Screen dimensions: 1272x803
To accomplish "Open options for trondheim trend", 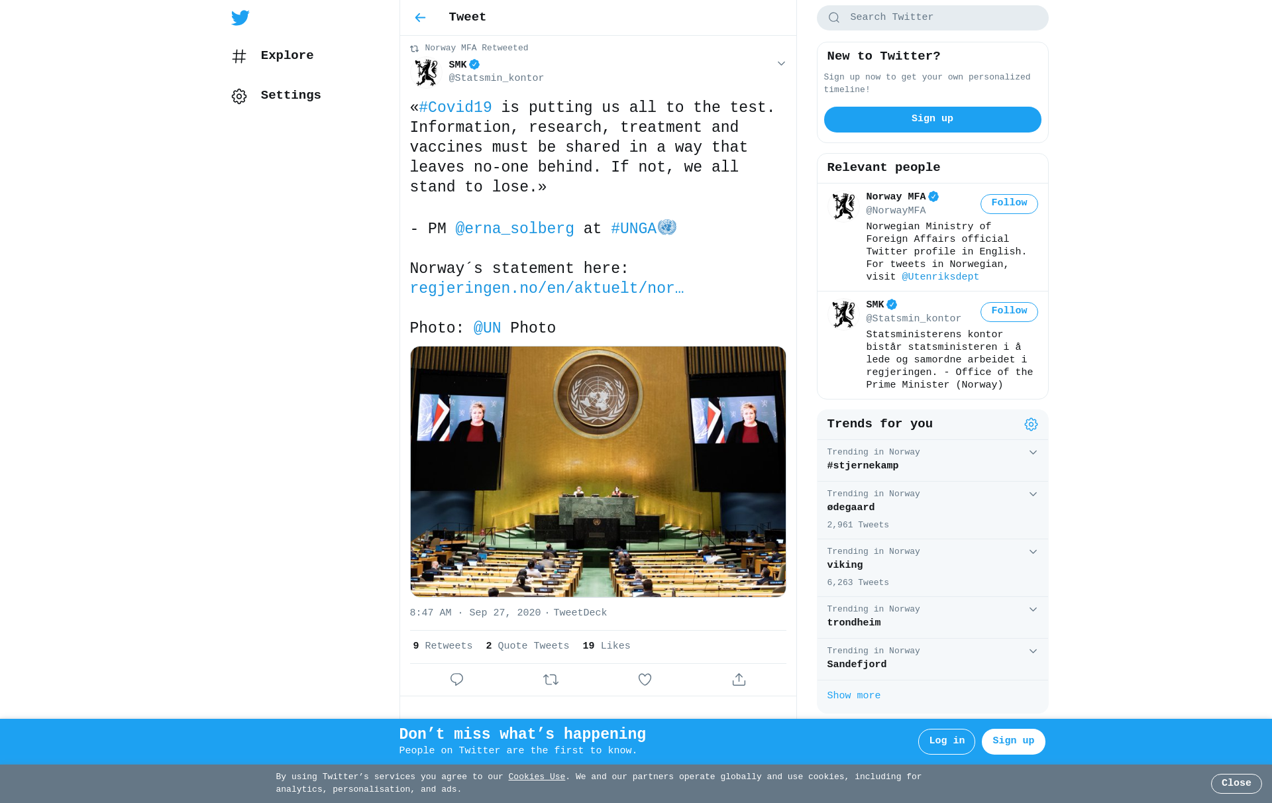I will (x=1033, y=610).
